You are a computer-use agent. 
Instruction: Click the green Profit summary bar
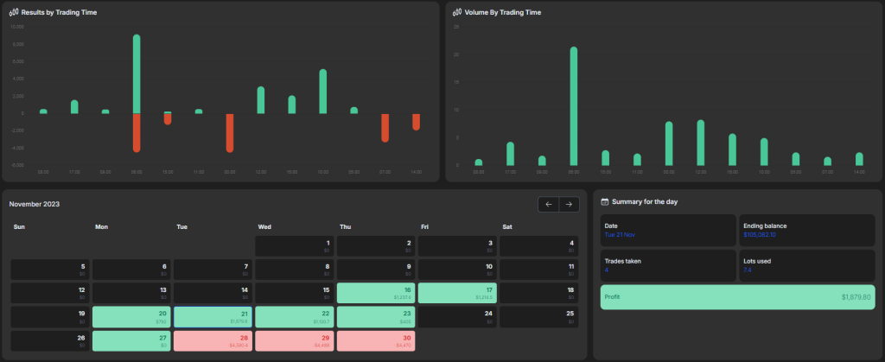(737, 297)
